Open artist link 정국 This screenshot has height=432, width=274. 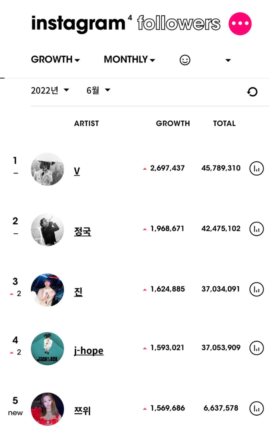pyautogui.click(x=83, y=232)
